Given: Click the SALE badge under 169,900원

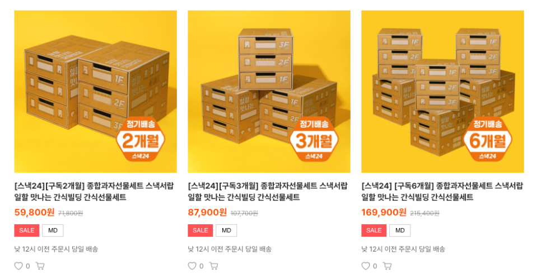Looking at the screenshot, I should pyautogui.click(x=374, y=230).
